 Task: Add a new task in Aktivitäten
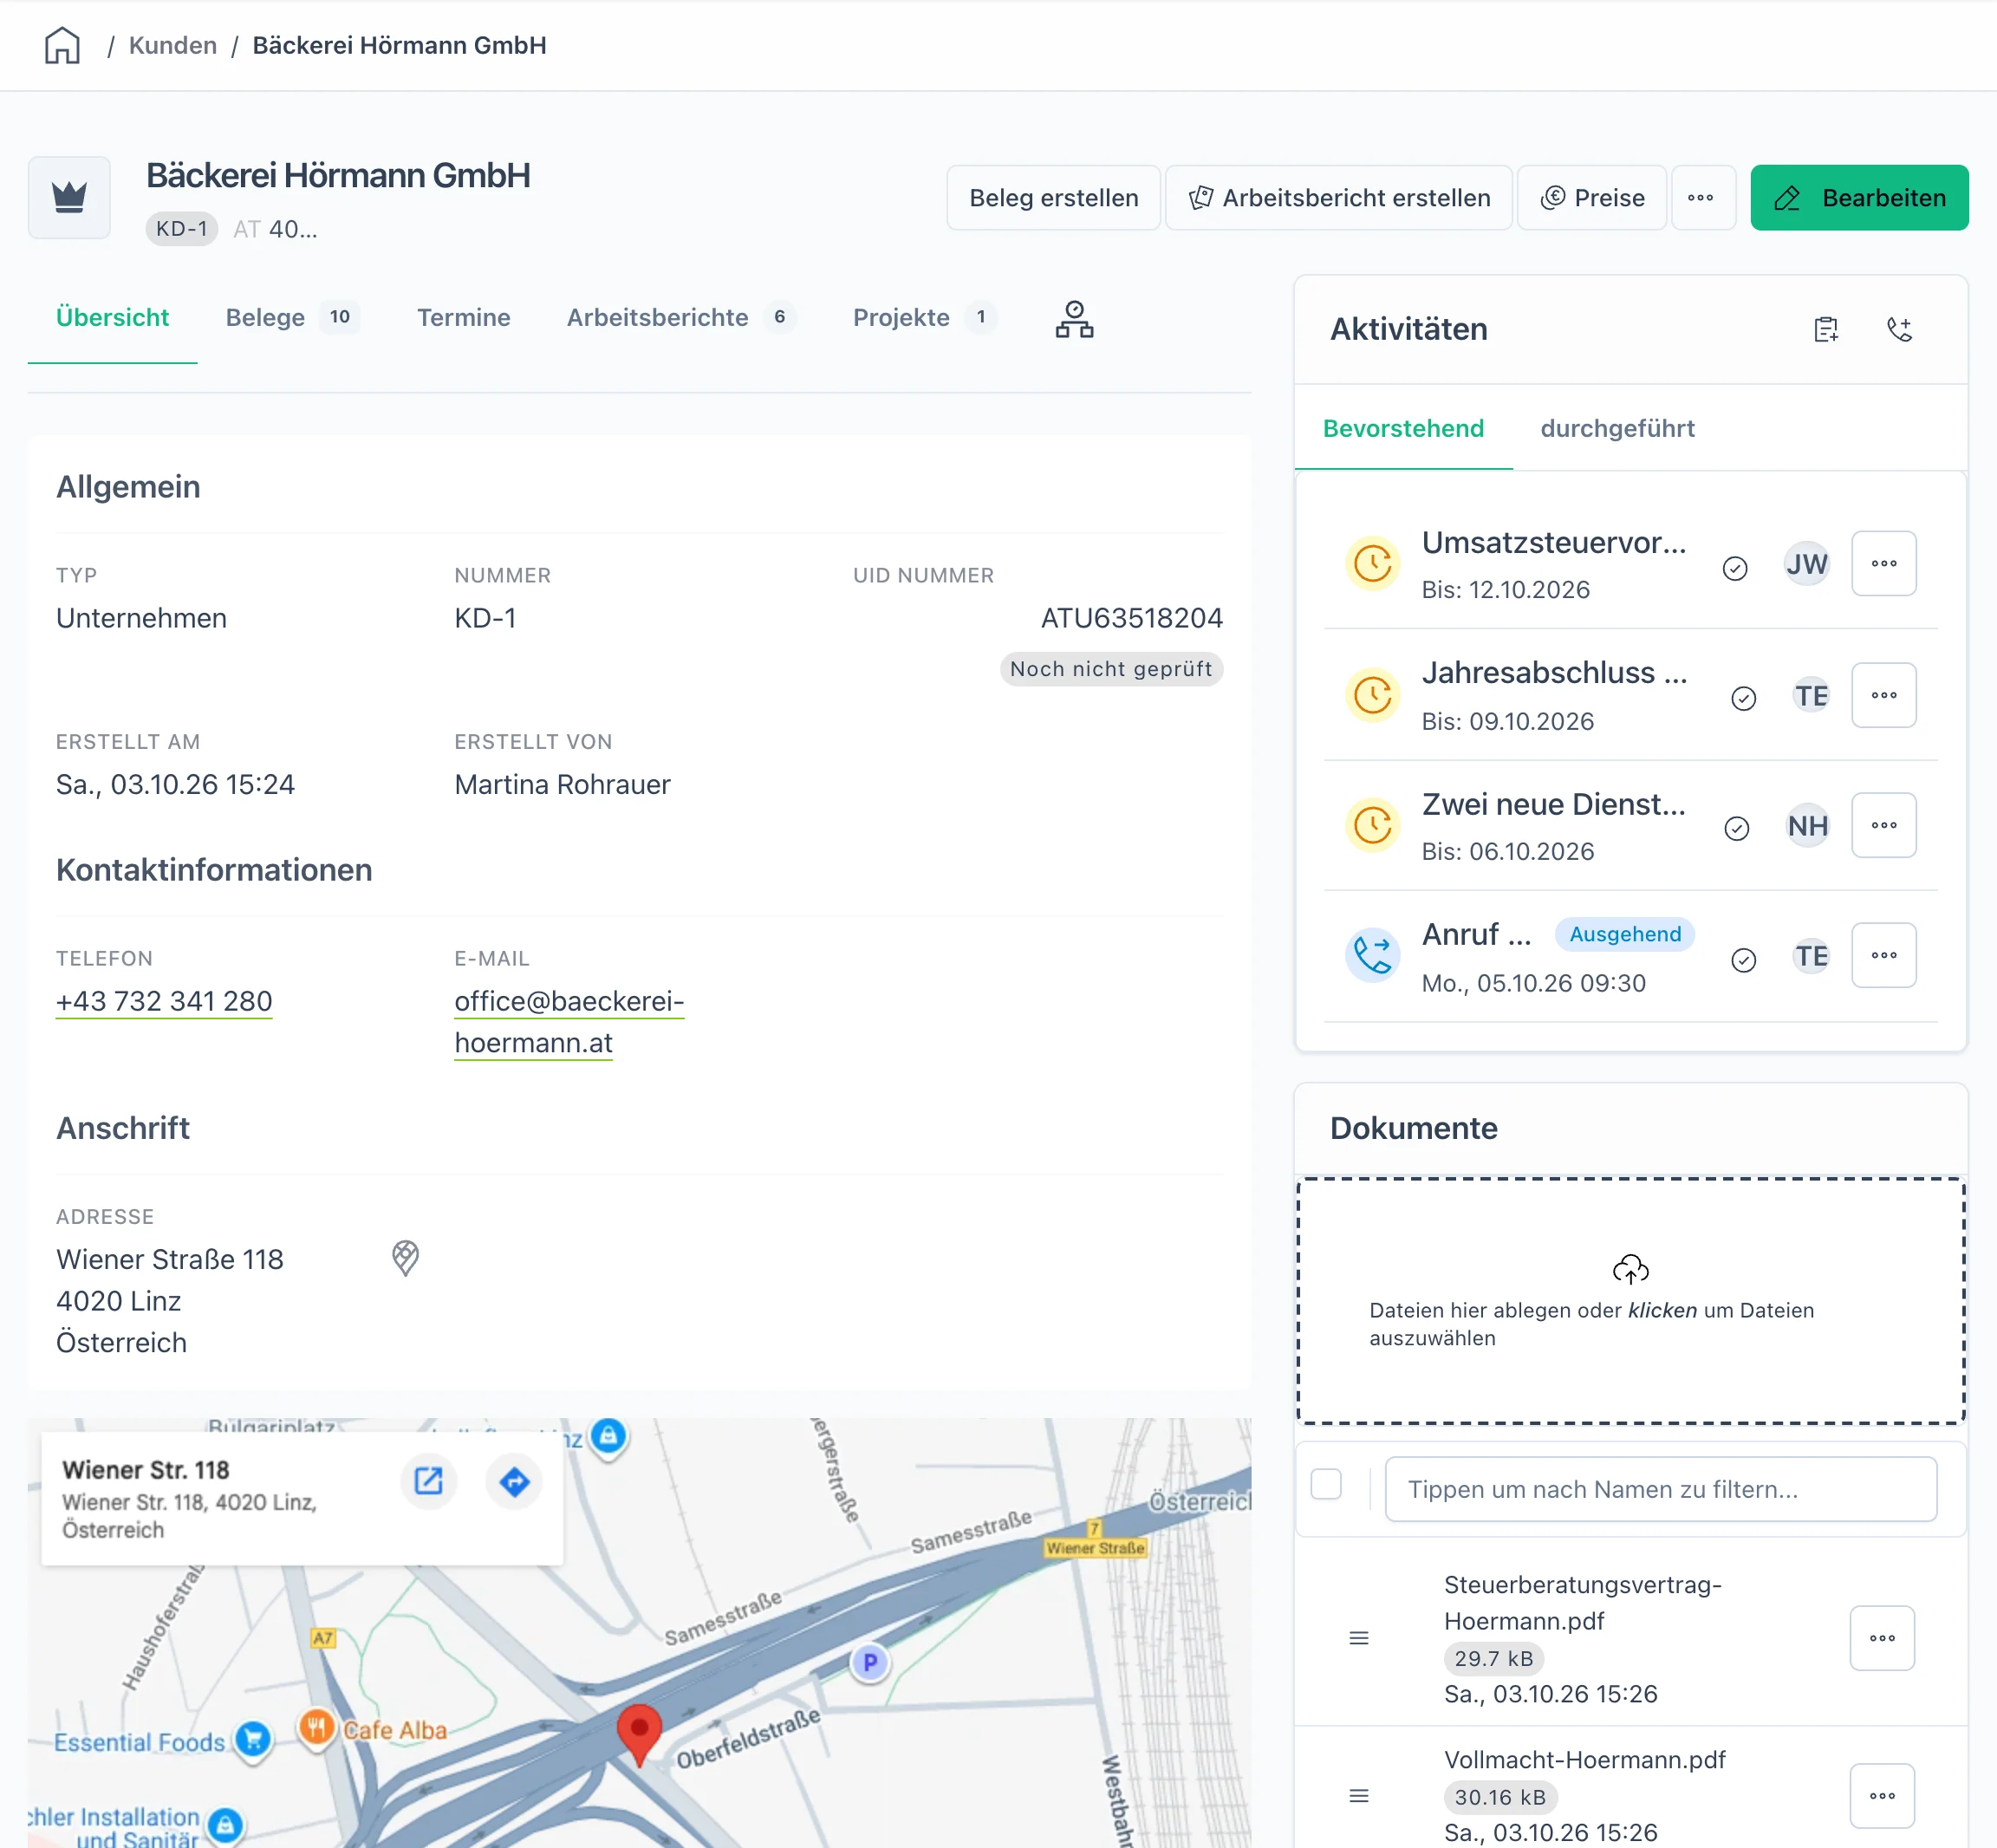click(1826, 329)
